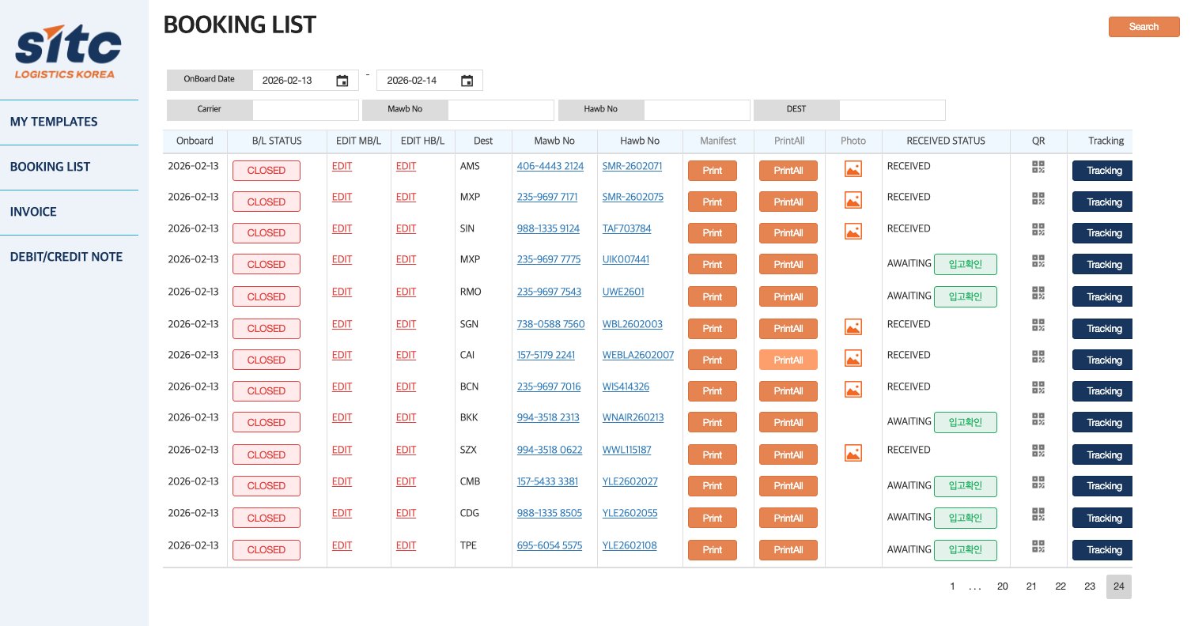Click Carrier filter input field
Viewport: 1191px width, 626px height.
click(305, 110)
